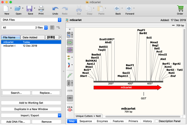187x125 pixels.
Task: Click Duplicate in a New Window button
Action: [x=31, y=109]
